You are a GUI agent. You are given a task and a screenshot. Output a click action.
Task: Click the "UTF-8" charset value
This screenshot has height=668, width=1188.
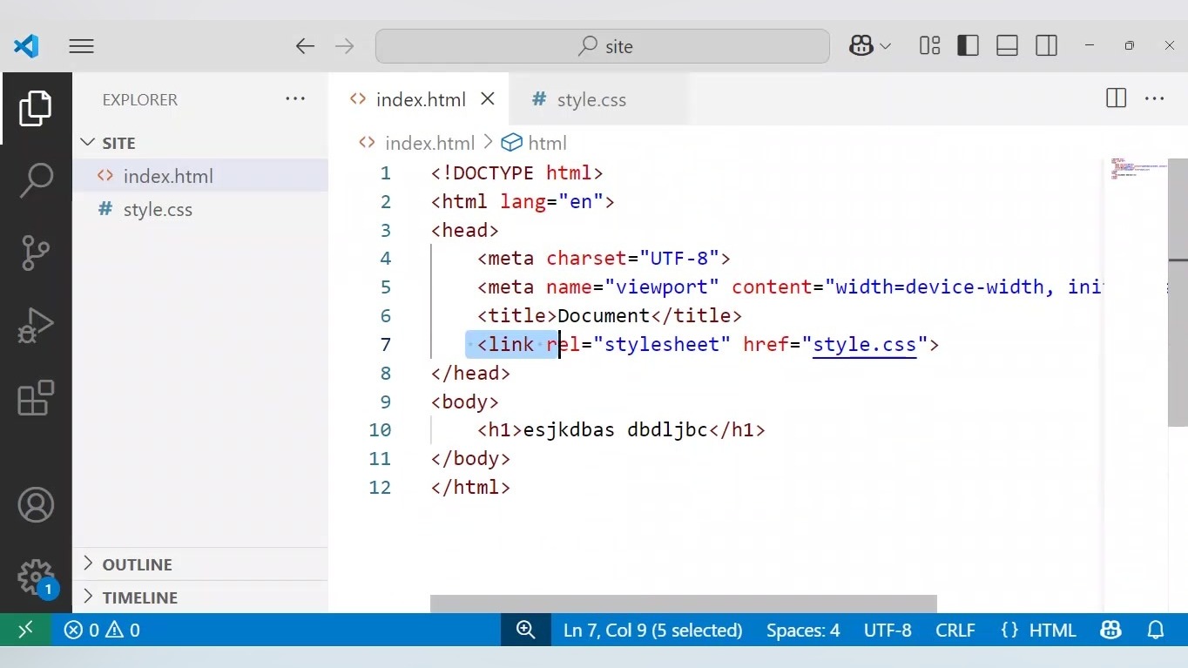coord(679,258)
